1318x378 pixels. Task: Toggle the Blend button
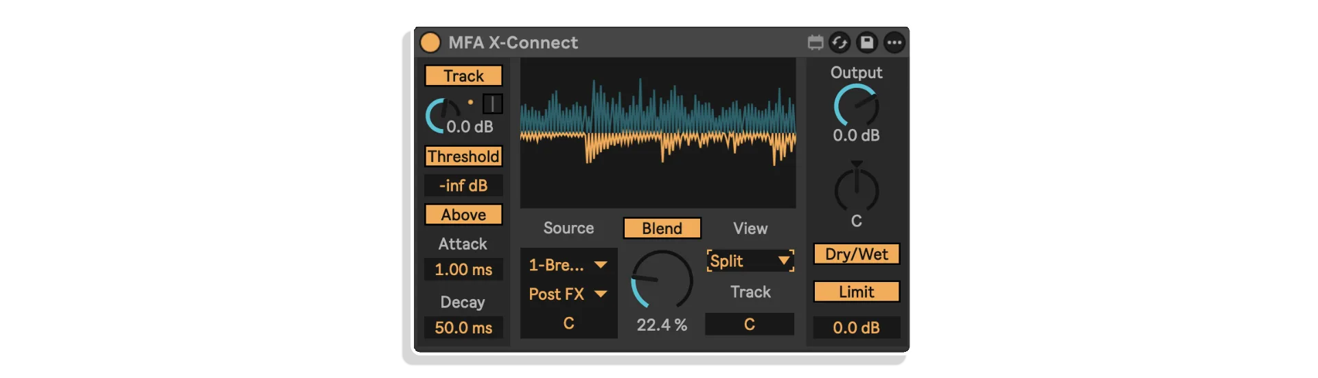point(662,228)
